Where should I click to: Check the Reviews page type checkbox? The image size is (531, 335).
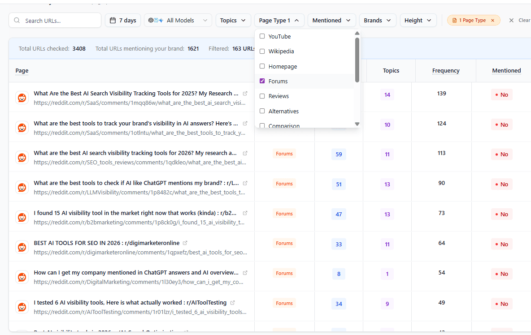pos(262,96)
